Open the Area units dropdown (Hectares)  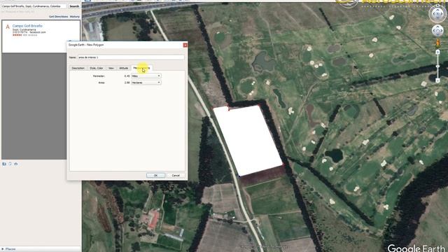coord(146,83)
